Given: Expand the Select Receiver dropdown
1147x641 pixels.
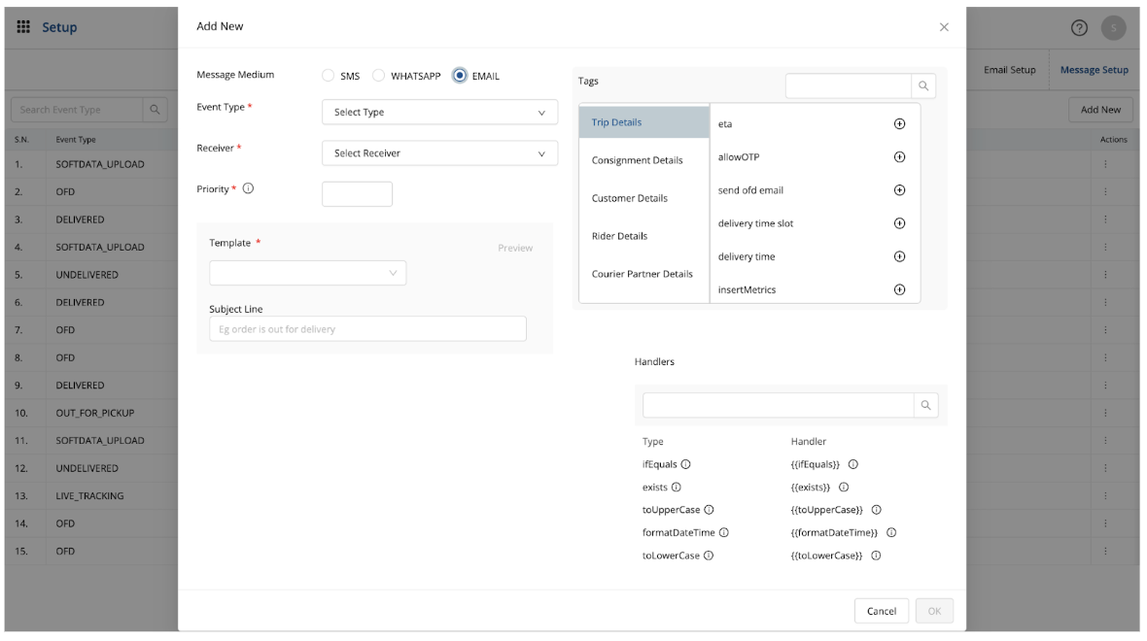Looking at the screenshot, I should (x=439, y=153).
